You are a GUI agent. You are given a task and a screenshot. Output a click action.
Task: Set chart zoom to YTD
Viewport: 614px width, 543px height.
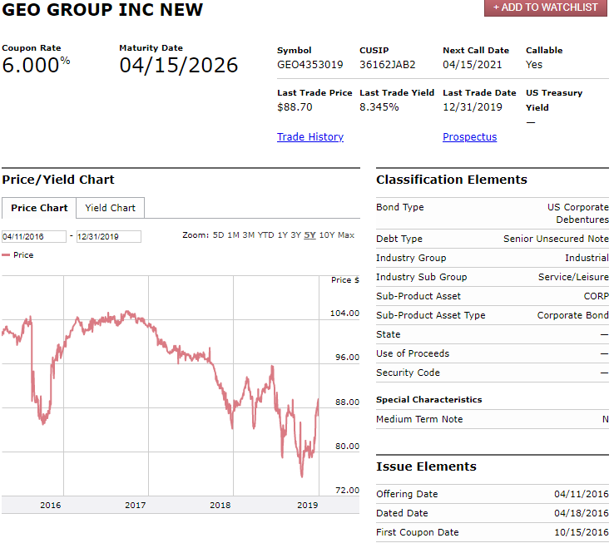coord(266,235)
